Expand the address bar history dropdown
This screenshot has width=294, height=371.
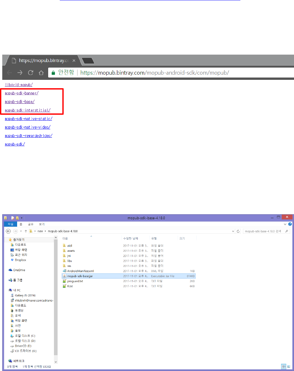click(233, 231)
